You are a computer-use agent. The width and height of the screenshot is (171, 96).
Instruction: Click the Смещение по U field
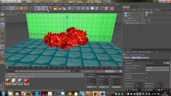(139, 83)
